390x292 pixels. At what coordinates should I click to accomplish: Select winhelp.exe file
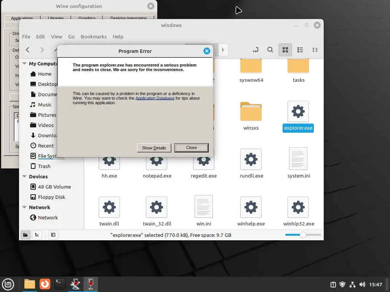pos(251,211)
